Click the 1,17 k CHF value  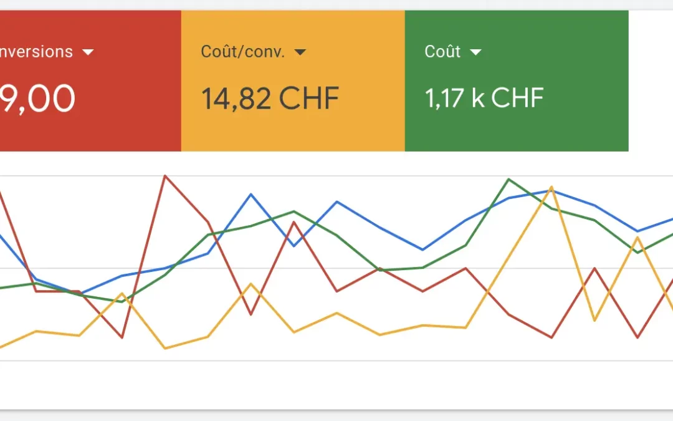(x=484, y=98)
